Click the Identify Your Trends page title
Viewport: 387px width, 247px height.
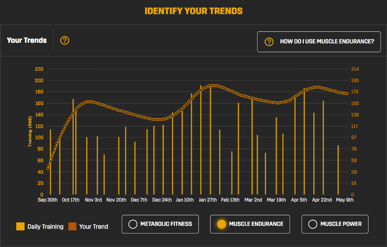[x=193, y=11]
